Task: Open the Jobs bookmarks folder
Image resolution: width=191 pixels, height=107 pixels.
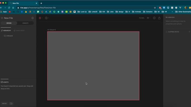Action: click(110, 12)
